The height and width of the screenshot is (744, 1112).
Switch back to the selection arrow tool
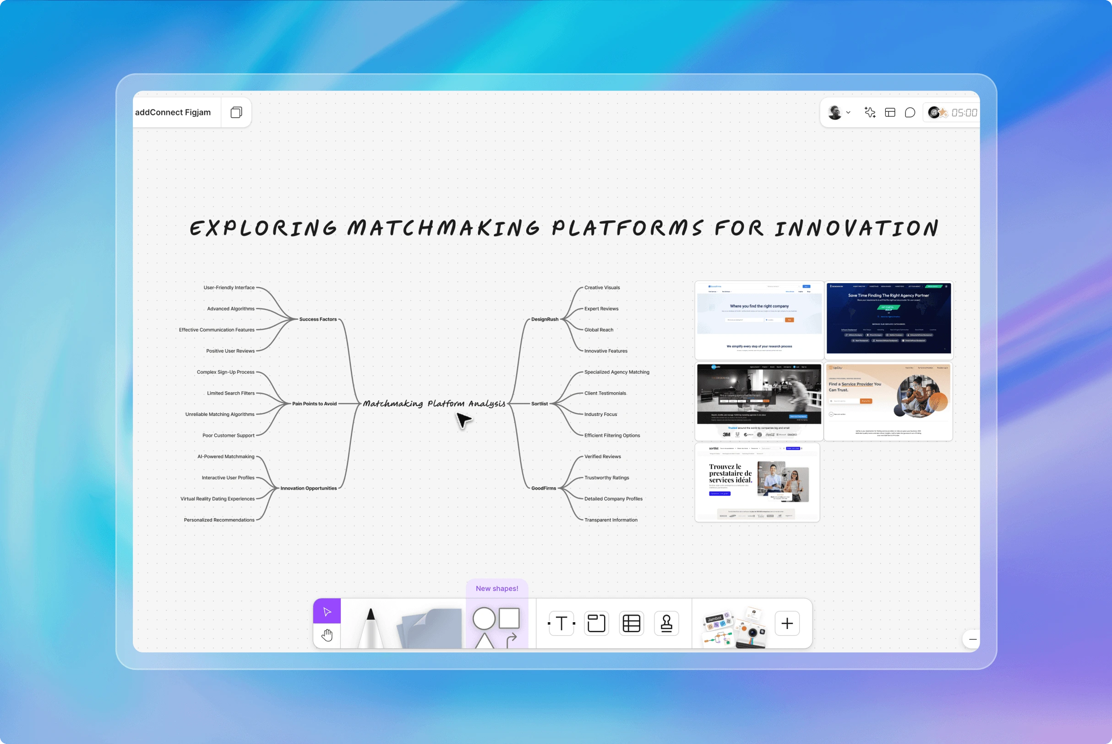[x=327, y=612]
